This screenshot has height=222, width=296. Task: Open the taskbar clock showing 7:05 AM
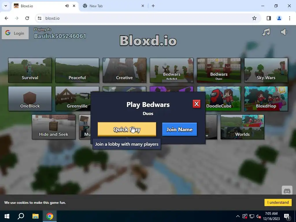[x=271, y=216]
